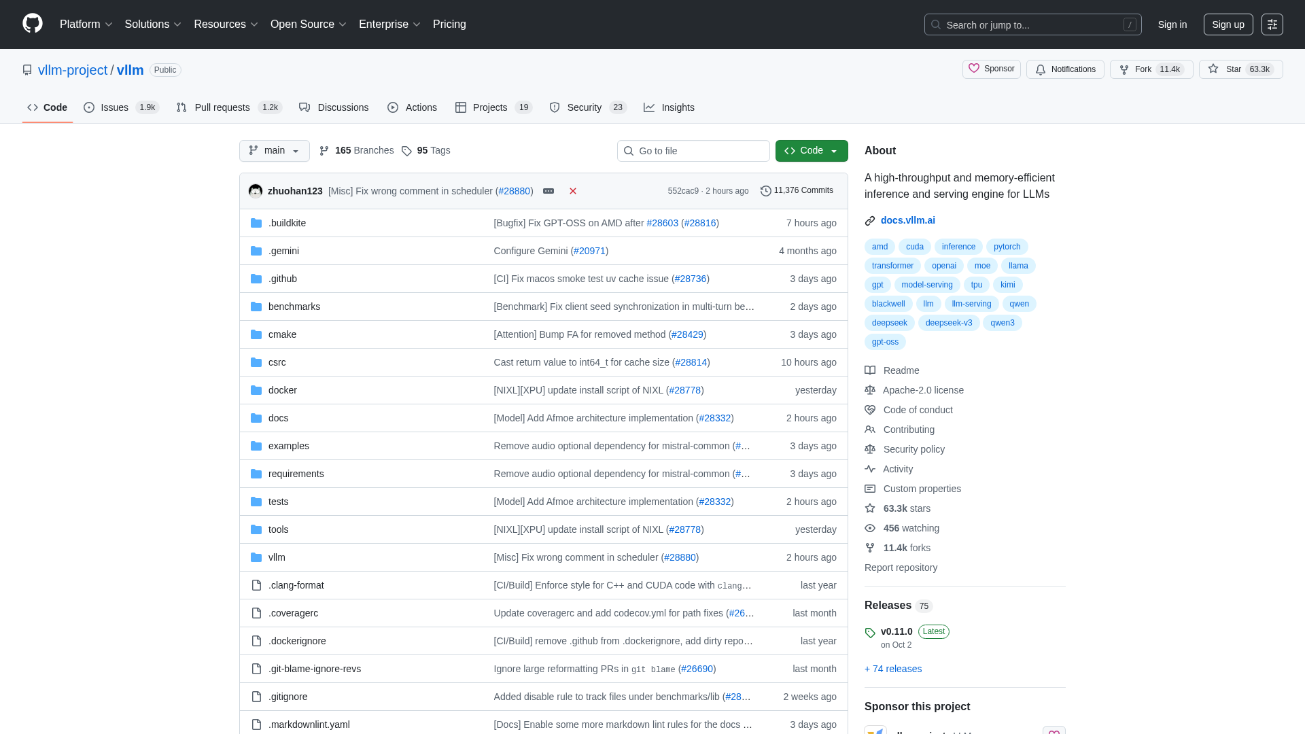Open the command palette icon beside Sign up
Viewport: 1305px width, 734px height.
(1272, 24)
